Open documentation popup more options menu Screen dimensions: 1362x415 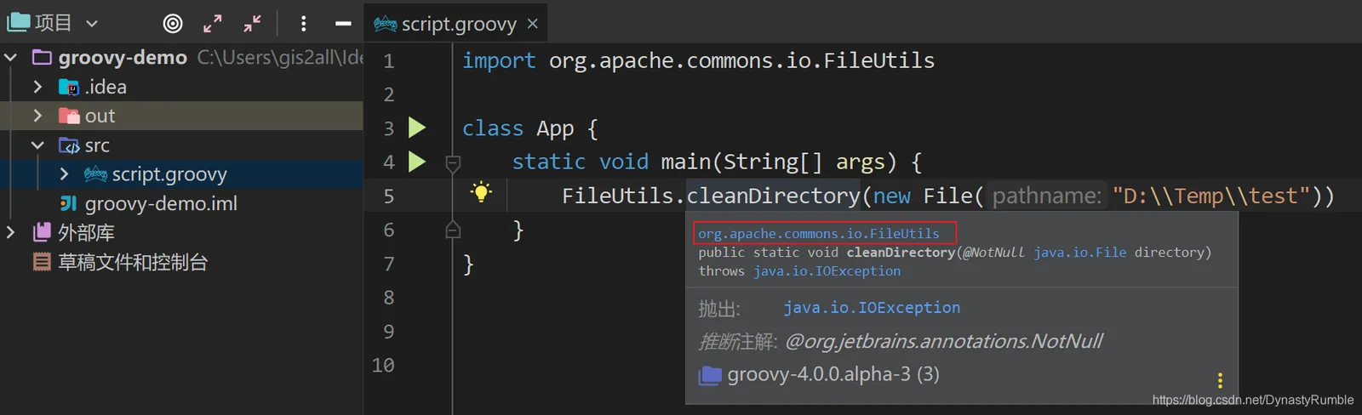1220,380
